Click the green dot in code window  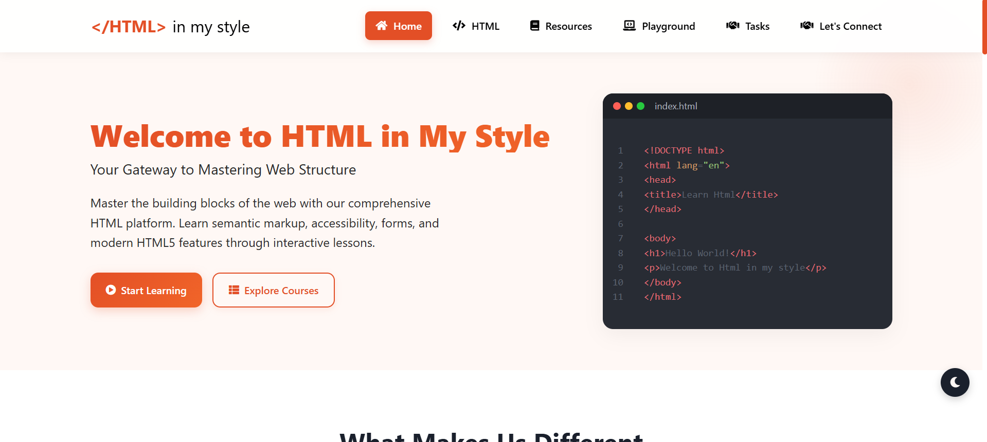click(640, 106)
